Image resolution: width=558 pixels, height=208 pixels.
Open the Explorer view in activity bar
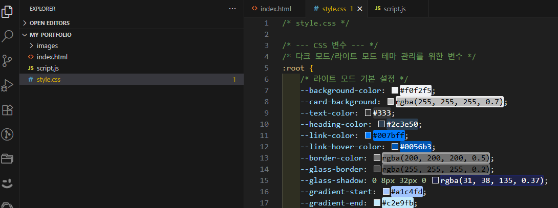click(x=7, y=11)
